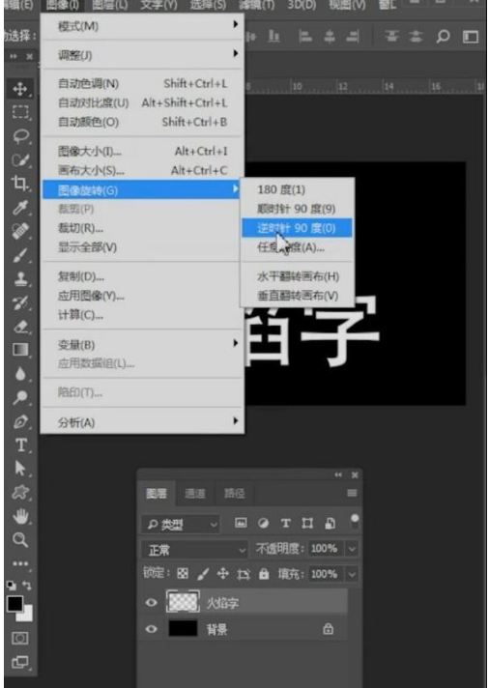This screenshot has height=688, width=489.
Task: Select the Custom Shape tool
Action: [x=20, y=492]
